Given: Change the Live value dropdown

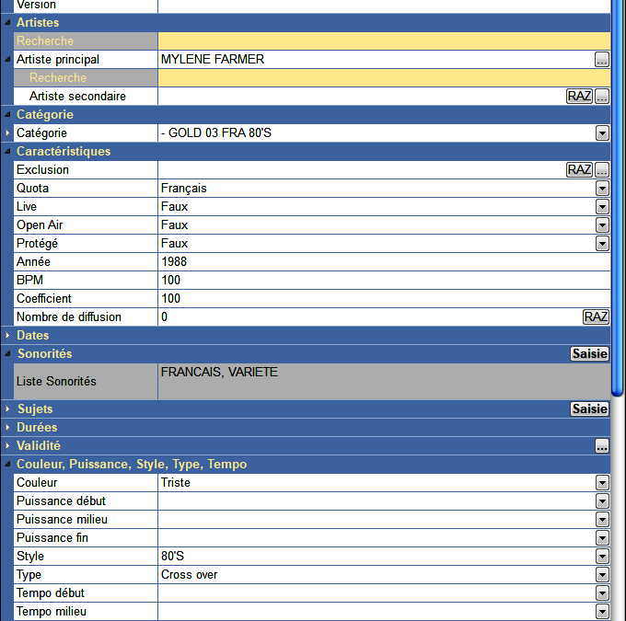Looking at the screenshot, I should coord(602,207).
